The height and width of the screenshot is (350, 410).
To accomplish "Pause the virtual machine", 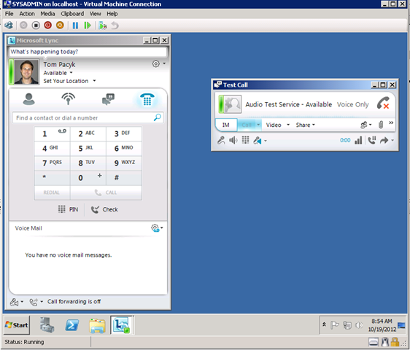I will (x=75, y=26).
